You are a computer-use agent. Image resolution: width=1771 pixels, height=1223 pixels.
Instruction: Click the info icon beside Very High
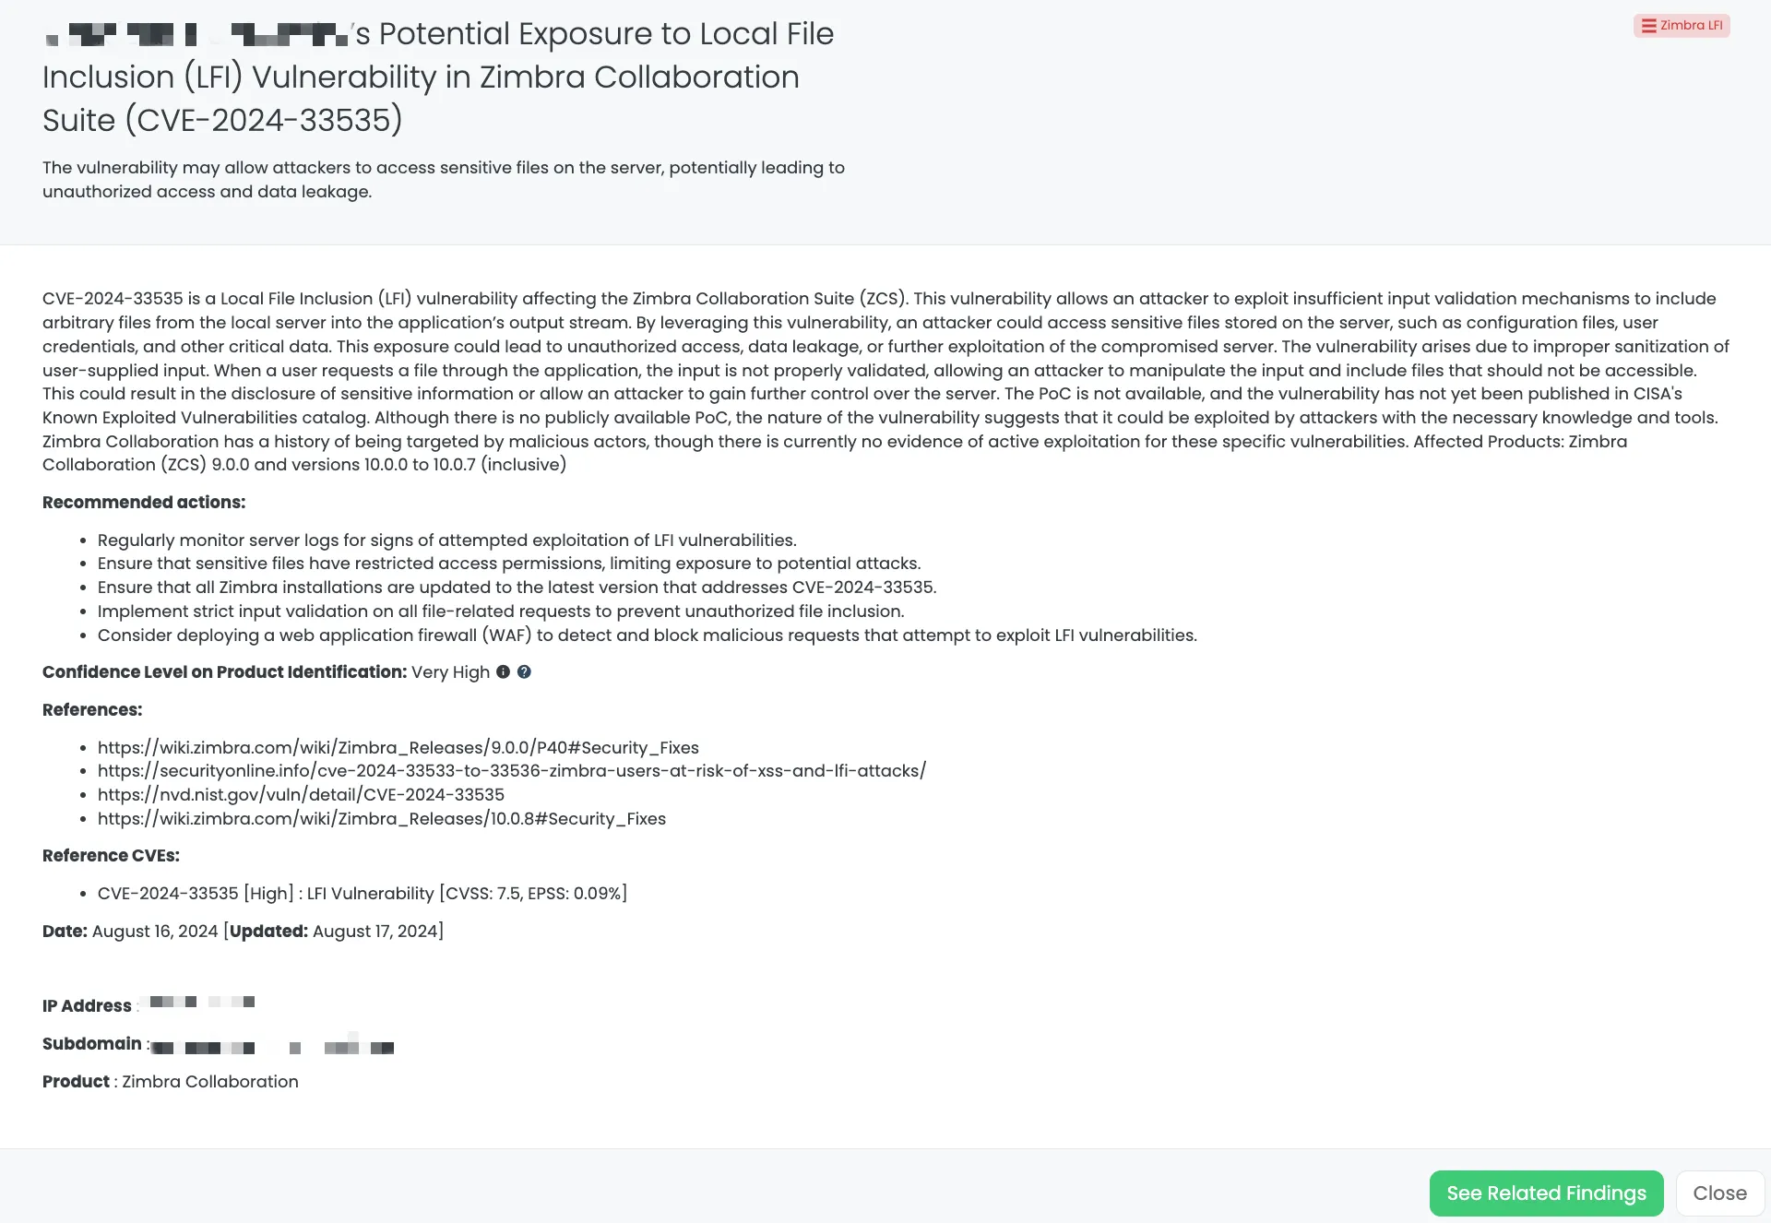(503, 672)
